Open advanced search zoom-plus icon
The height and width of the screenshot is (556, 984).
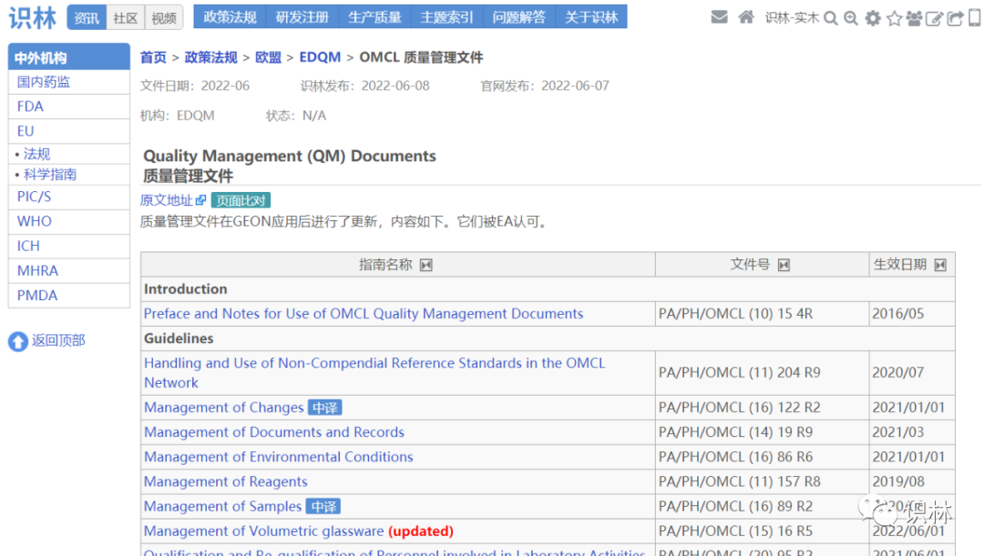pyautogui.click(x=851, y=18)
